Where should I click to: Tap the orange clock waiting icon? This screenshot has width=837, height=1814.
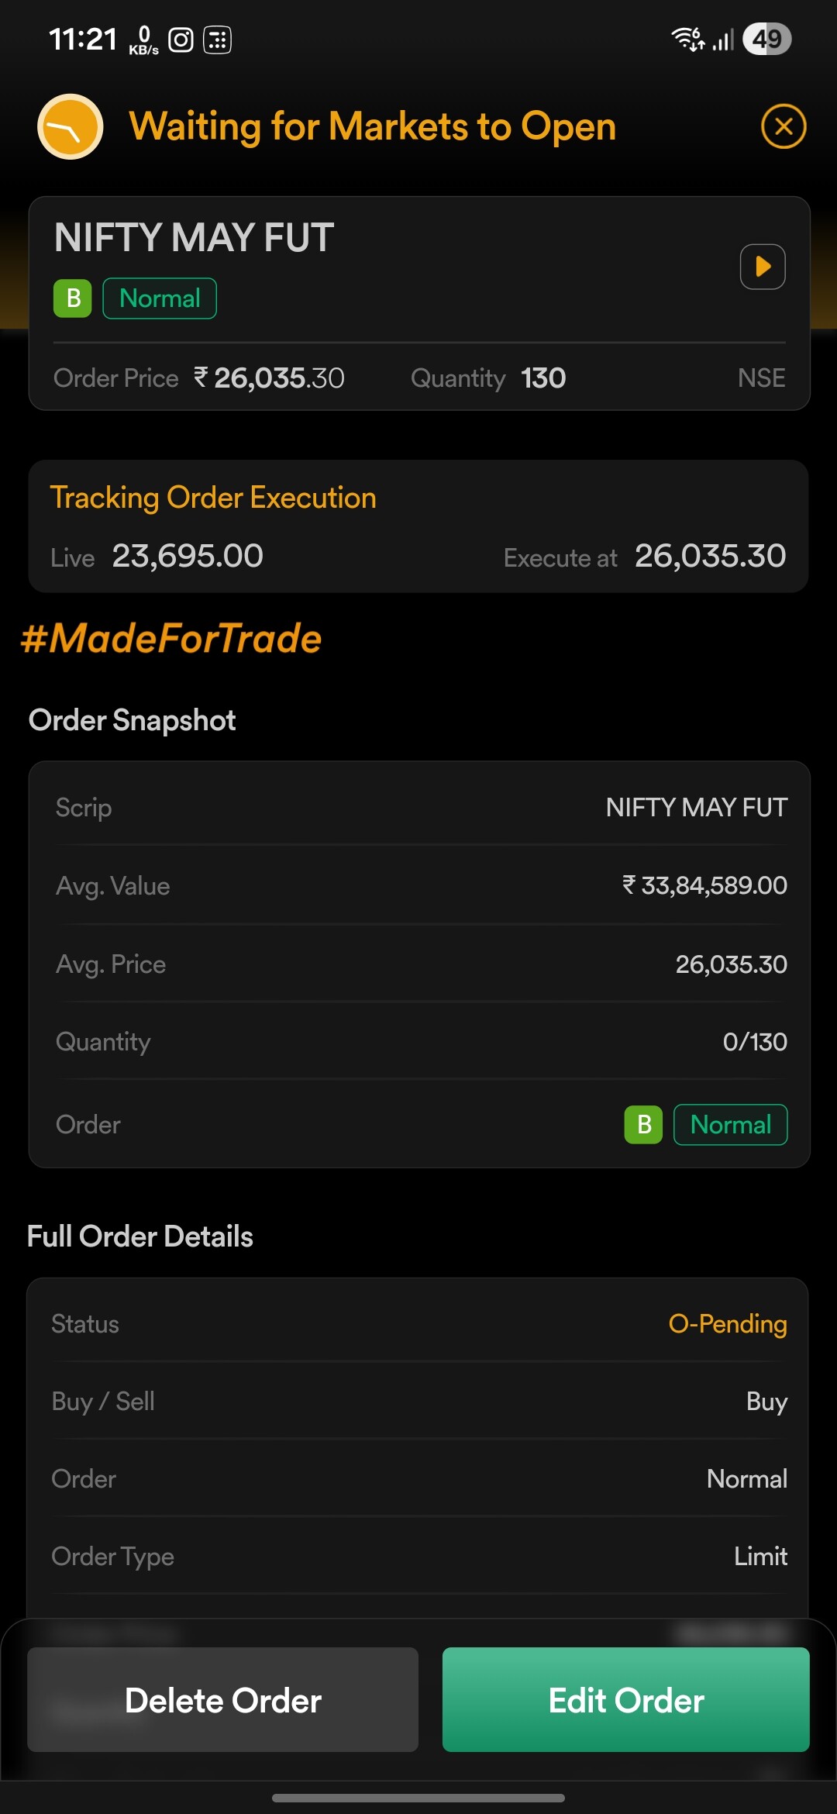click(x=71, y=126)
